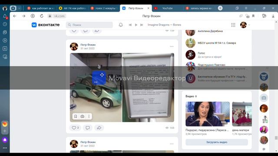Click the vk.com address bar
The image size is (278, 156).
click(x=59, y=16)
